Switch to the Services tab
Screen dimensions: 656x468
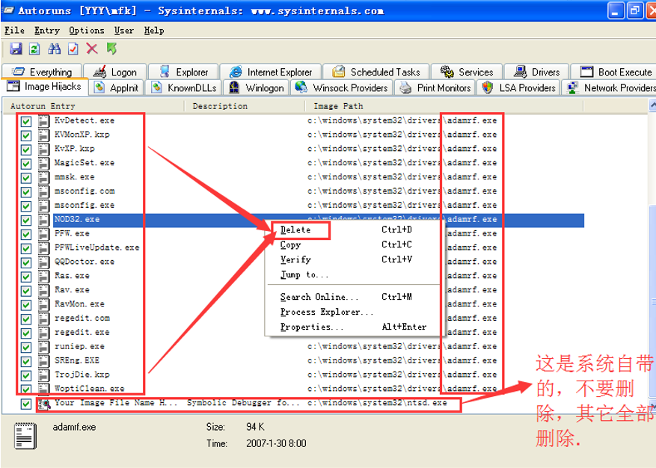pyautogui.click(x=468, y=72)
